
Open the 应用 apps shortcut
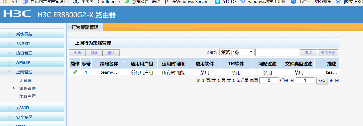coord(11,2)
